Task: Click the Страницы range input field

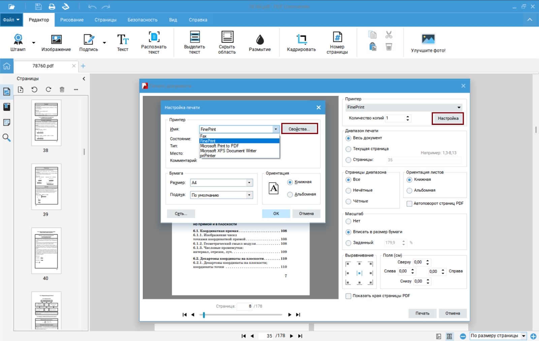Action: 423,160
